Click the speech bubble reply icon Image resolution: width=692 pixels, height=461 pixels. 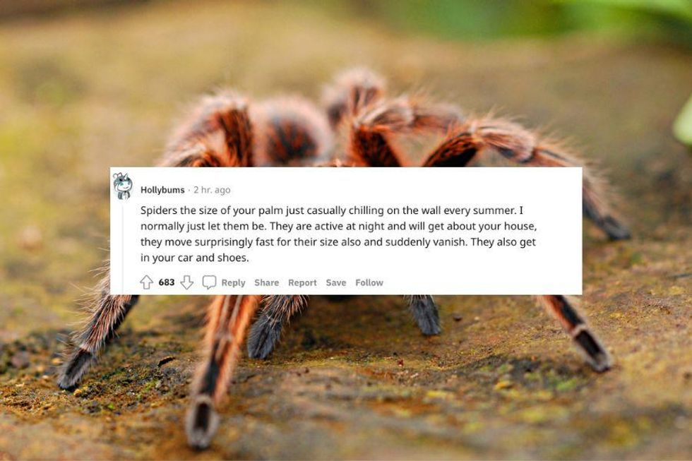(209, 282)
